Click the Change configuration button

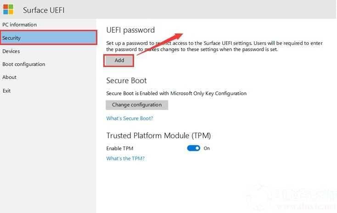[x=137, y=105]
